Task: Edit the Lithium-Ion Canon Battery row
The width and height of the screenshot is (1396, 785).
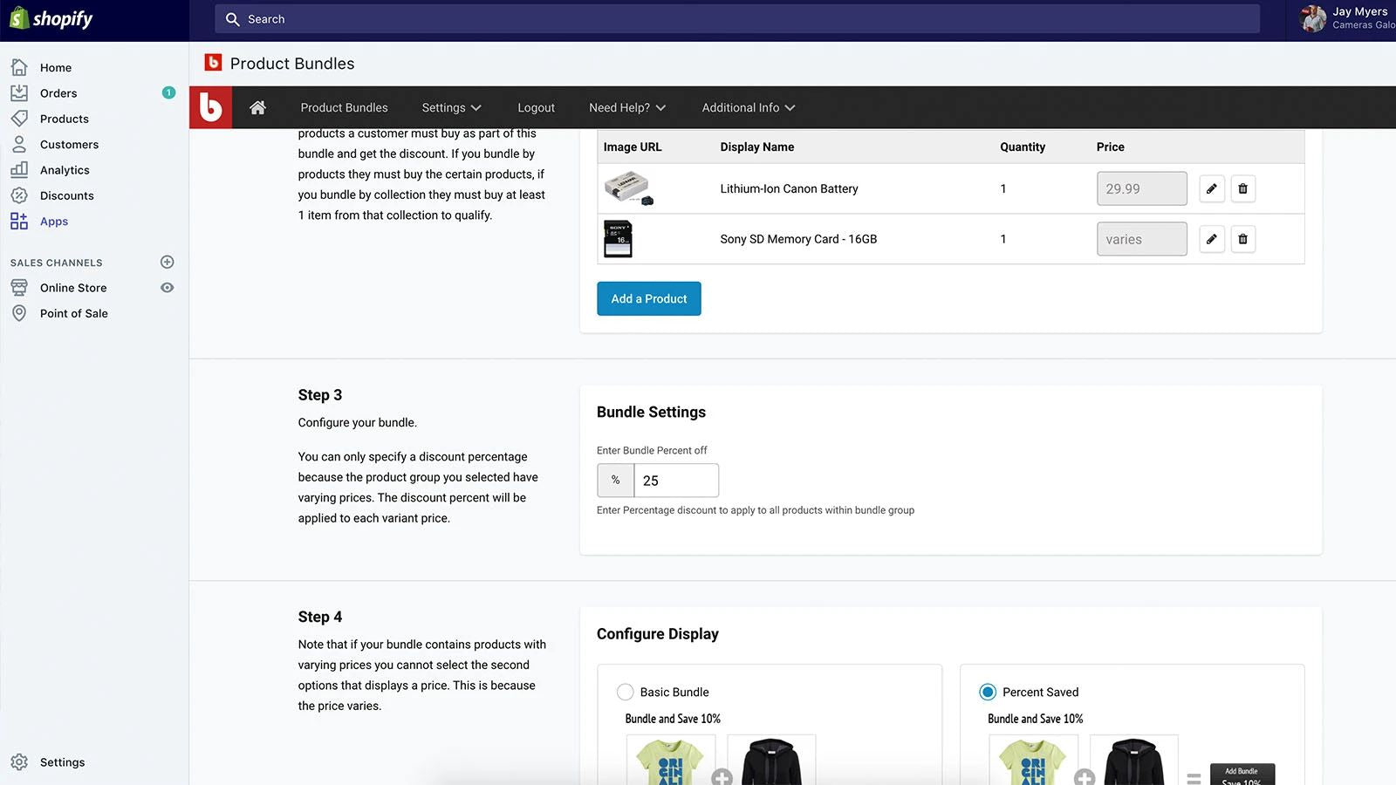Action: [1211, 188]
